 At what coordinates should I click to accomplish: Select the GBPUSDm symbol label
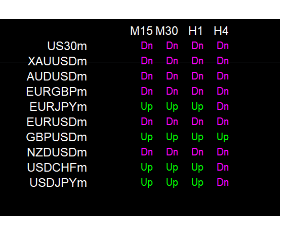click(x=57, y=137)
